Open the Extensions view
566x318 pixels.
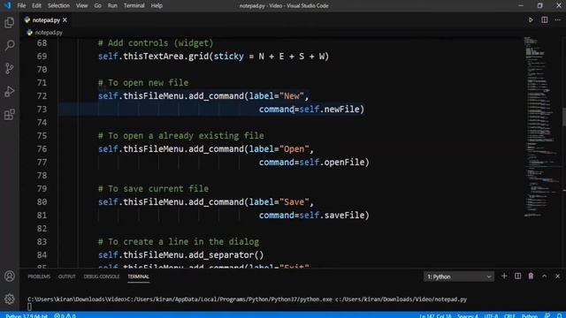point(10,115)
